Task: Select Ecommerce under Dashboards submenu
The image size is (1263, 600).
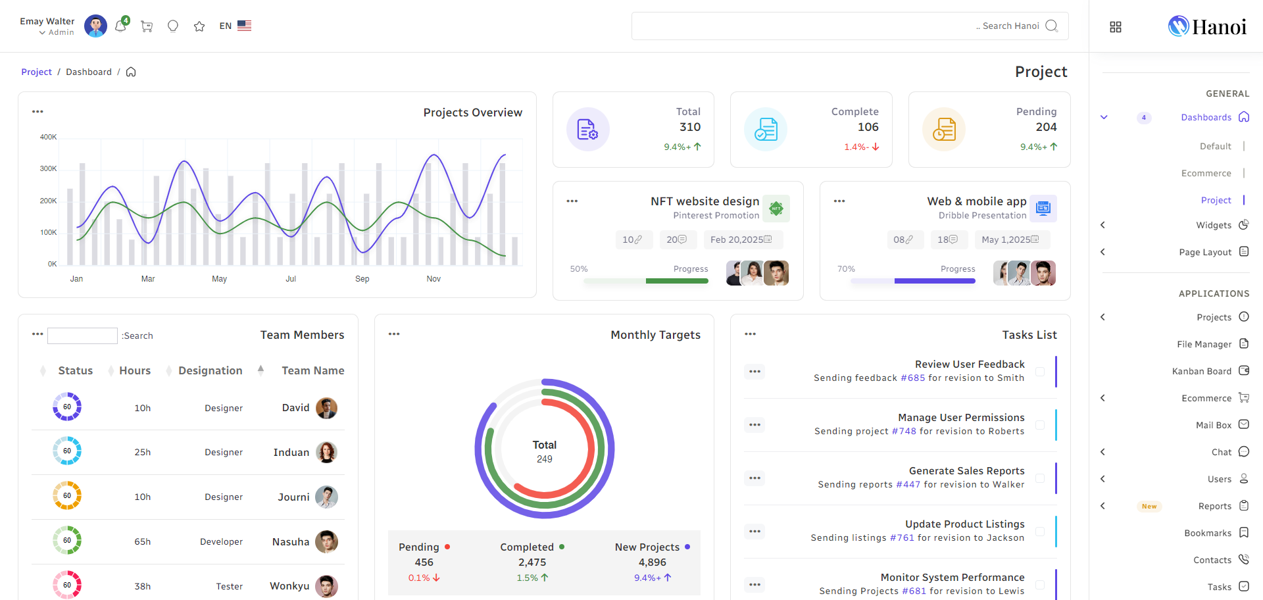Action: (x=1206, y=173)
